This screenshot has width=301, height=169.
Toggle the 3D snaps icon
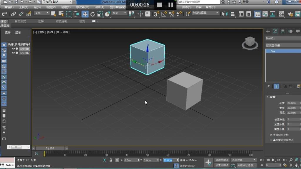157,14
